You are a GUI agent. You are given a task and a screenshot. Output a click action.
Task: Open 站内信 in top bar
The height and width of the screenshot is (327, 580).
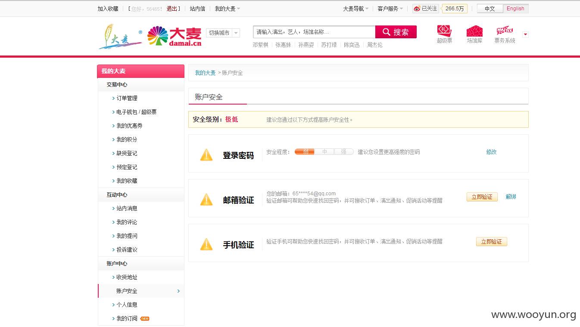[x=197, y=9]
